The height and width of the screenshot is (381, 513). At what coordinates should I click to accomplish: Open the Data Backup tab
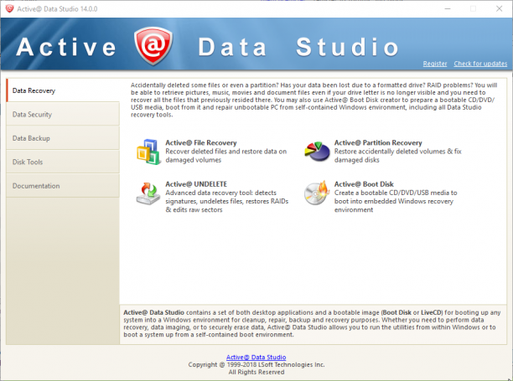coord(63,138)
